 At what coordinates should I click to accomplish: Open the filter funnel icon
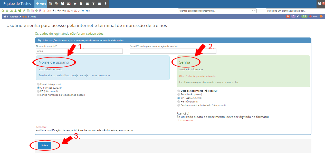(x=93, y=4)
